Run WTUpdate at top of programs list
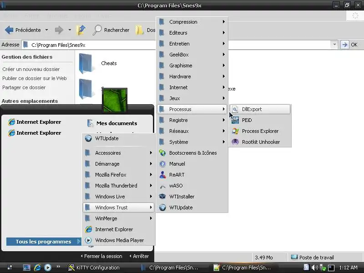Viewport: 364px width, 273px height. click(118, 138)
